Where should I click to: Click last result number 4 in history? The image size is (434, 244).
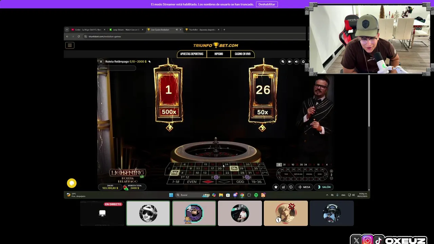(279, 165)
